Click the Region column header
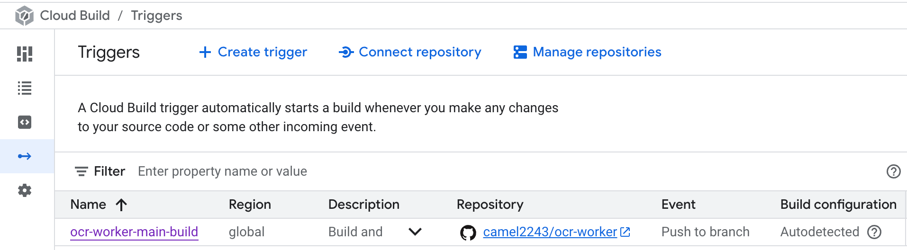The image size is (907, 250). 250,205
